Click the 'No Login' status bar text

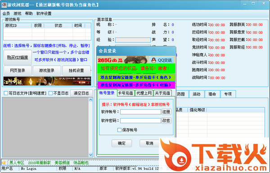29,168
